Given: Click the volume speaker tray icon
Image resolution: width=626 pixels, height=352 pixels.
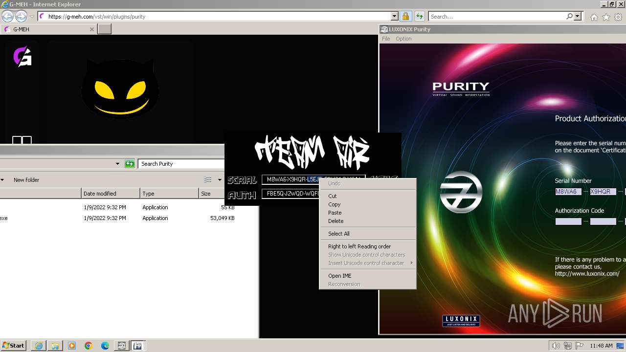Looking at the screenshot, I should pos(556,346).
